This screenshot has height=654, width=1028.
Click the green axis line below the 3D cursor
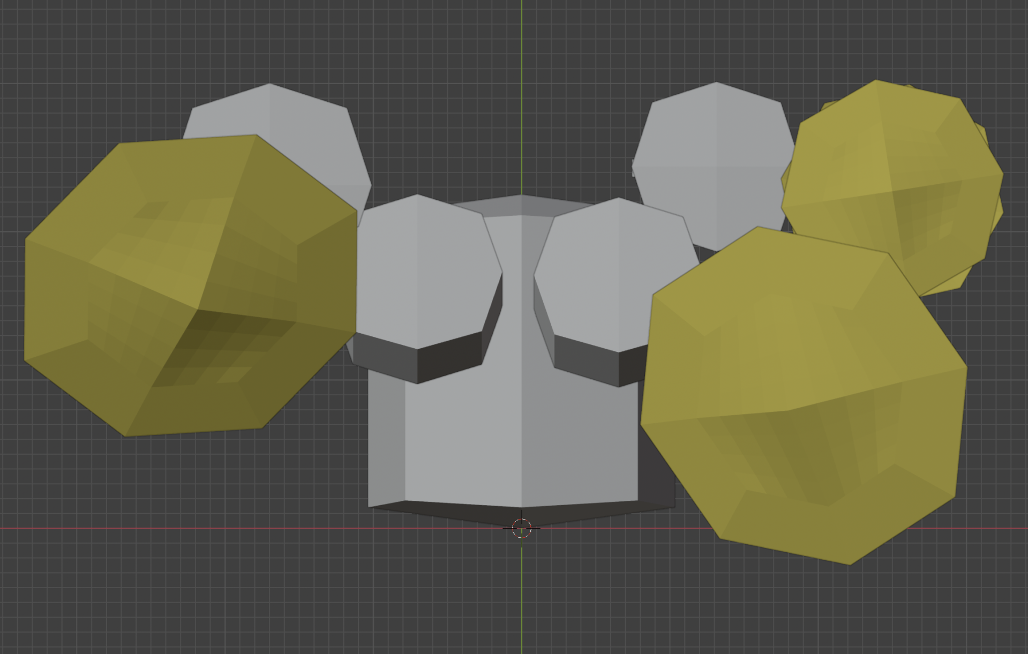point(522,595)
